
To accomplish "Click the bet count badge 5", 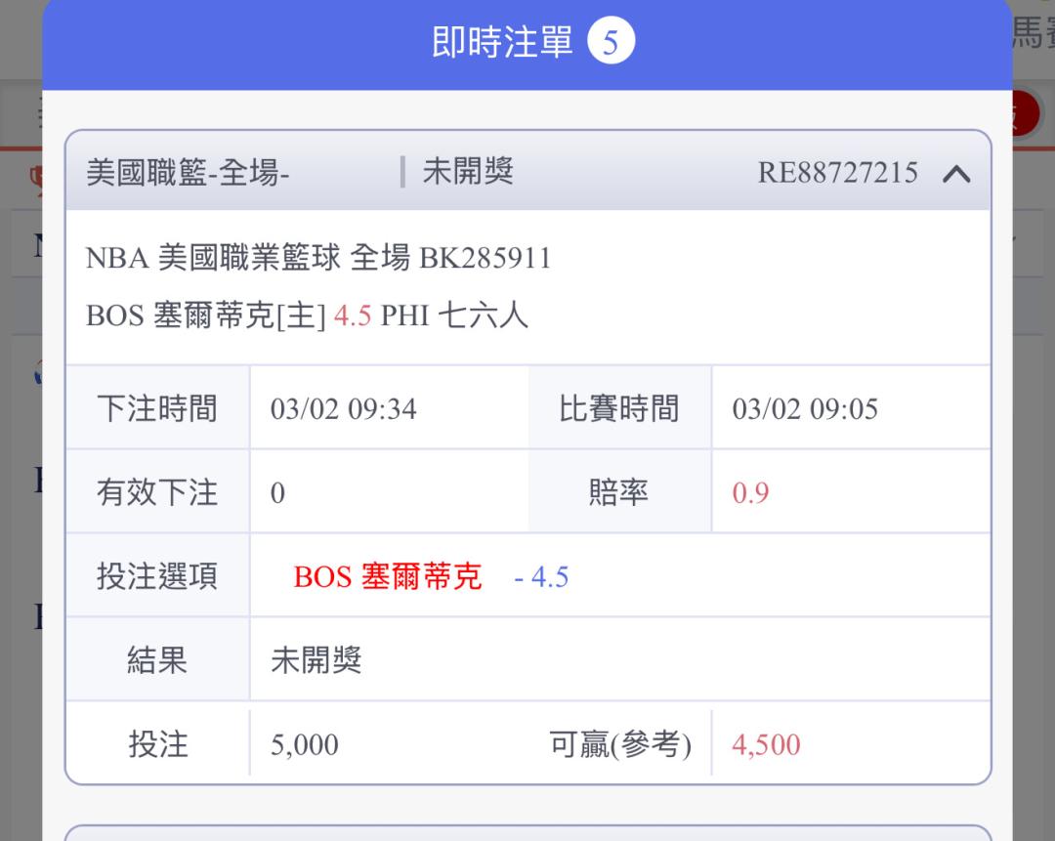I will [612, 43].
